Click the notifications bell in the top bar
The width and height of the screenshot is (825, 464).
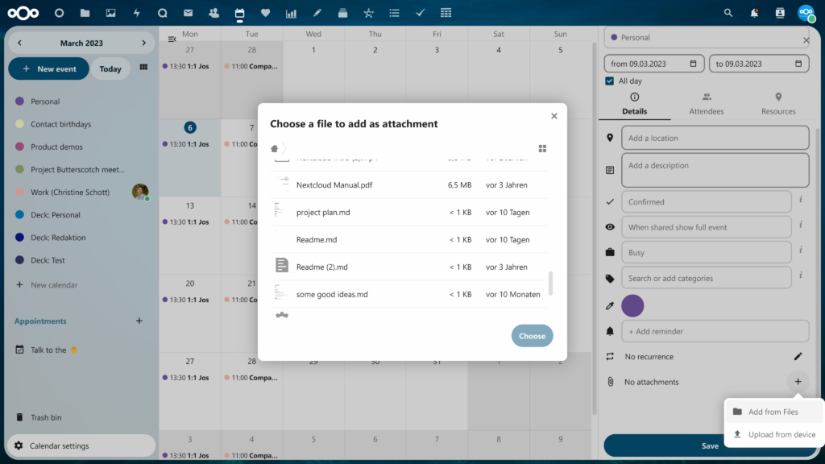752,12
